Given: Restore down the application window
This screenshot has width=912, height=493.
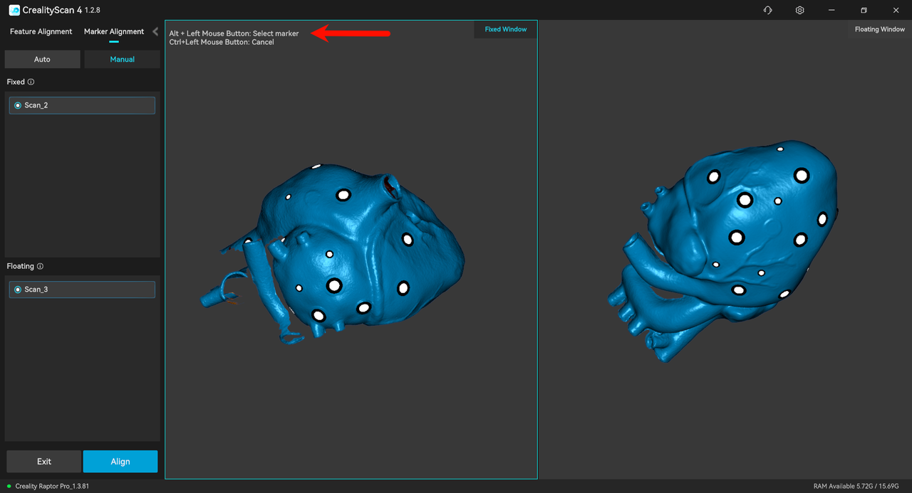Looking at the screenshot, I should click(x=864, y=10).
